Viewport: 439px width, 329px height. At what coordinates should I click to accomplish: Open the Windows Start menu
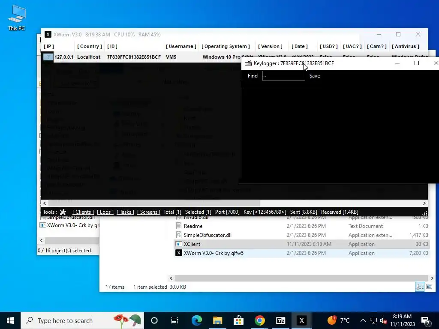[10, 320]
